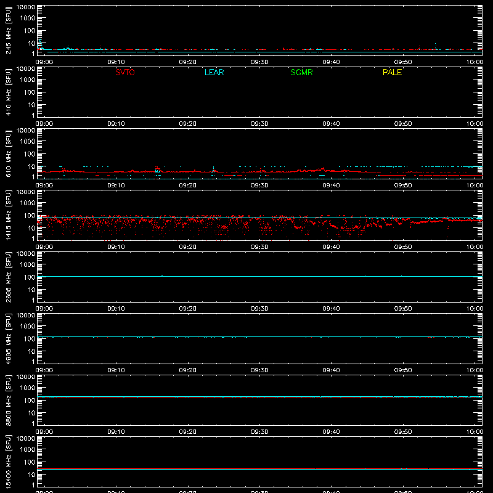493x493 pixels.
Task: Click 09:30 tick under the 245 MHz plot
Action: click(x=259, y=62)
